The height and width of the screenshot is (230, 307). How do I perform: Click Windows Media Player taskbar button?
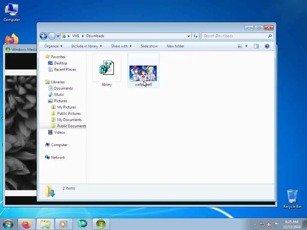[64, 224]
